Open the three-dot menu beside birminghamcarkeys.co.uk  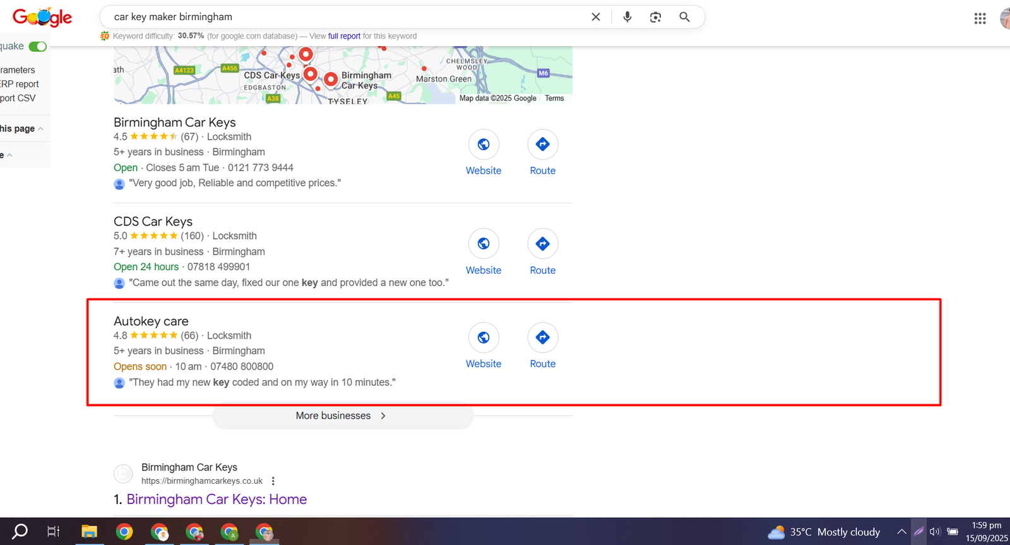[x=273, y=481]
